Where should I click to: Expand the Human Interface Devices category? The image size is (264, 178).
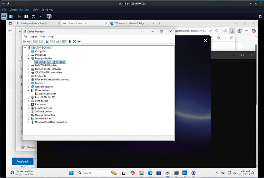tap(29, 69)
